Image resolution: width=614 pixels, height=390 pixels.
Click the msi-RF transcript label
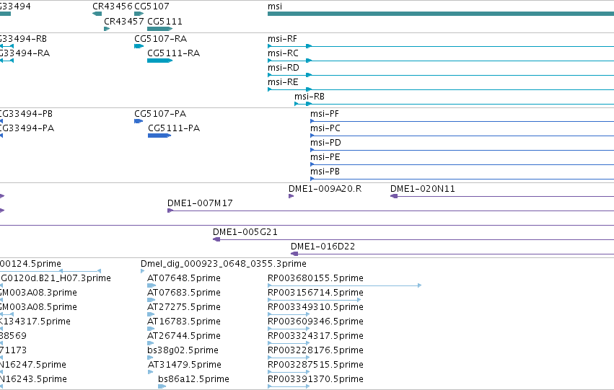[282, 39]
